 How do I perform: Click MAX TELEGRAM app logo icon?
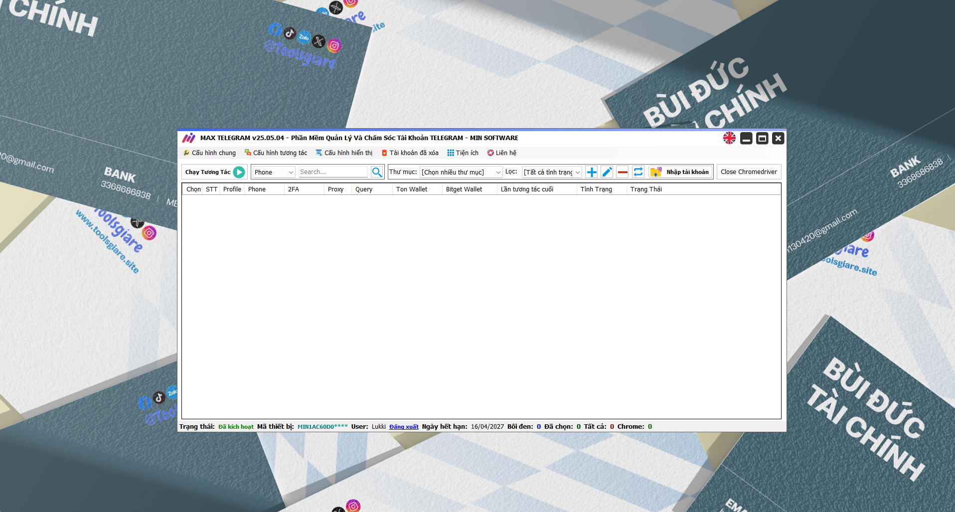(x=188, y=138)
